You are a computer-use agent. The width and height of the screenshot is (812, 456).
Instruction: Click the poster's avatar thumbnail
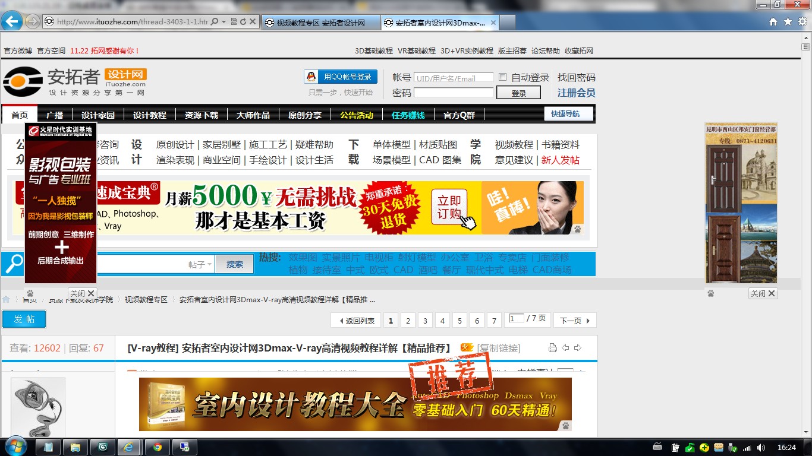coord(38,407)
